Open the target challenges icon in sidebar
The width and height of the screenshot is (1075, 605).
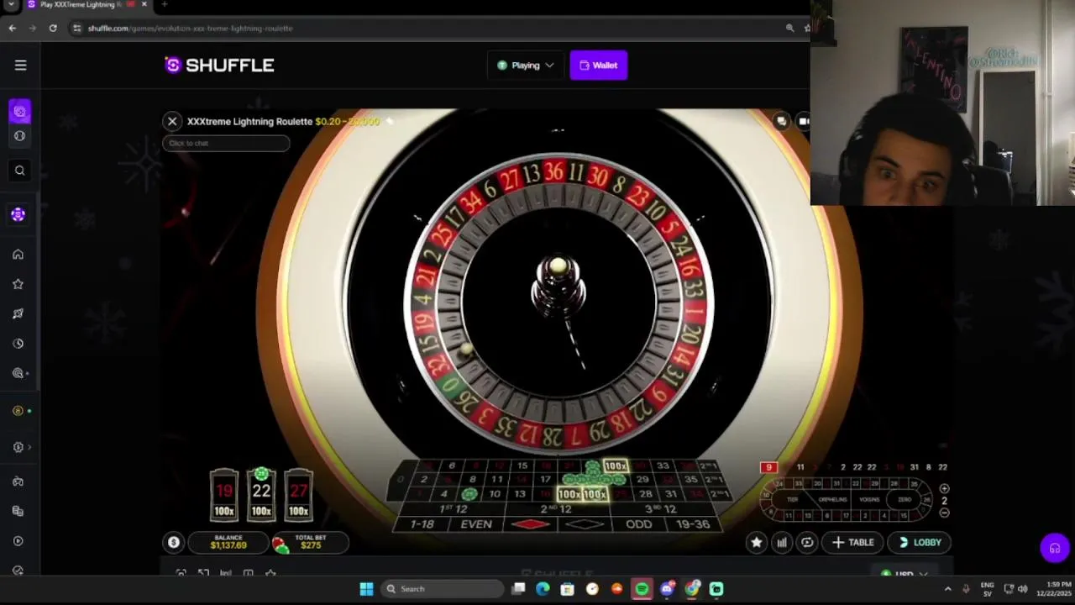(x=18, y=373)
